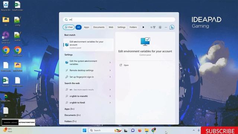Select 'en - See more search results'
238x134 pixels.
click(x=86, y=90)
